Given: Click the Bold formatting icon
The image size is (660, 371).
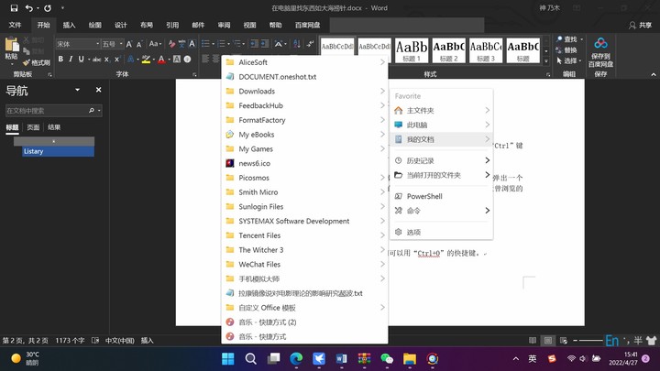Looking at the screenshot, I should 60,60.
